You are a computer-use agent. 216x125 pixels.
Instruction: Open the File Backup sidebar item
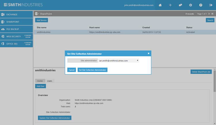pos(16,29)
